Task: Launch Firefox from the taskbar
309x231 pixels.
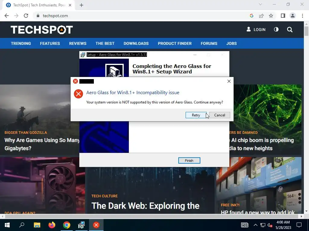Action: click(52, 225)
